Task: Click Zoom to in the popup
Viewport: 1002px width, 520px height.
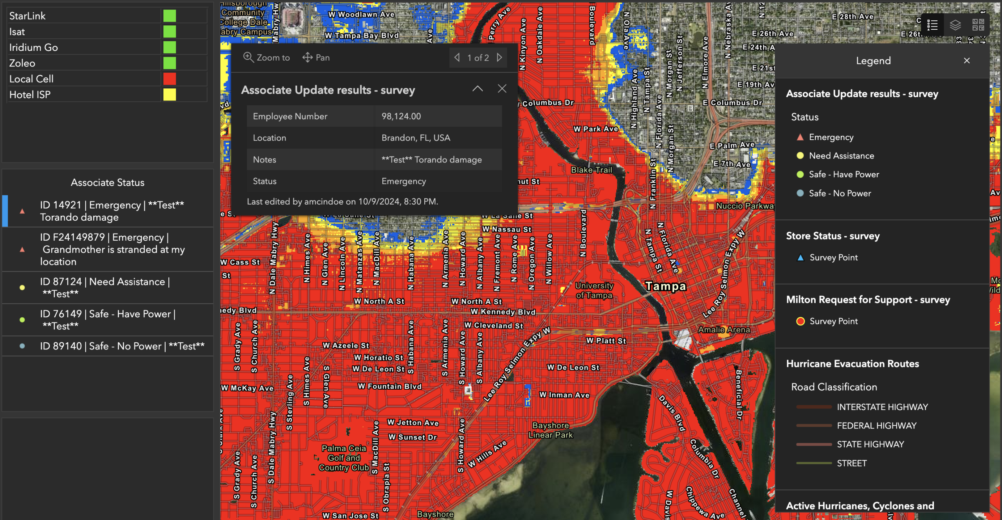Action: tap(267, 58)
